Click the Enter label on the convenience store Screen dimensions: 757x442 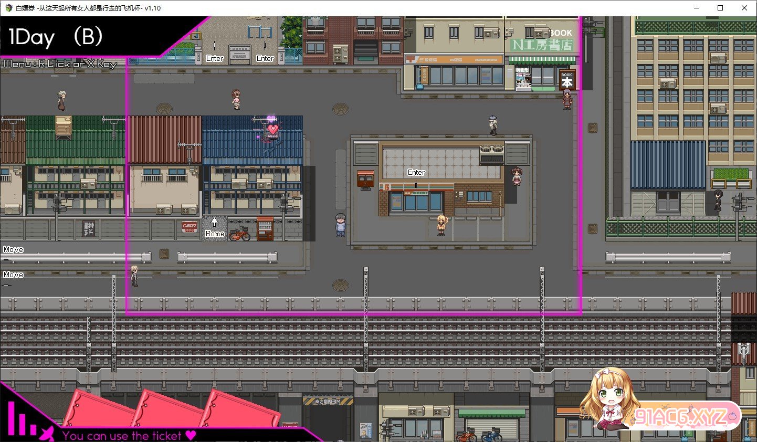[416, 172]
